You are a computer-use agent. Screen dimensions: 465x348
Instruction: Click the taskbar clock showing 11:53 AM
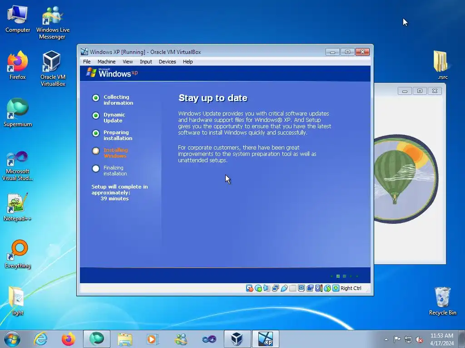pyautogui.click(x=441, y=339)
